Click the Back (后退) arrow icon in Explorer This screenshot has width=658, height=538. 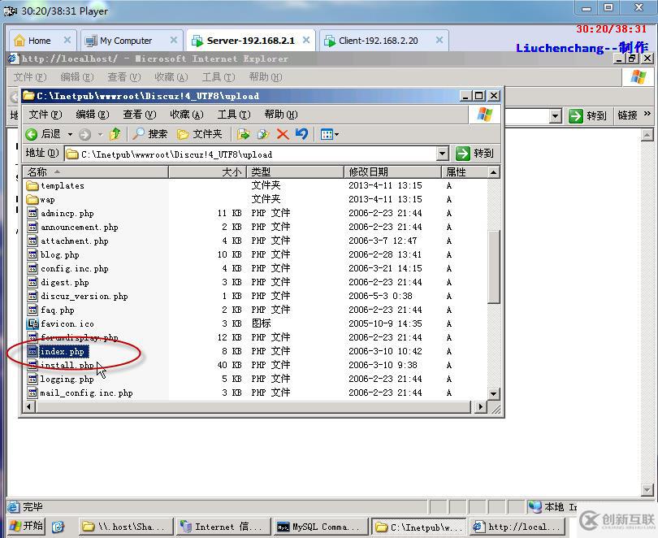(32, 134)
